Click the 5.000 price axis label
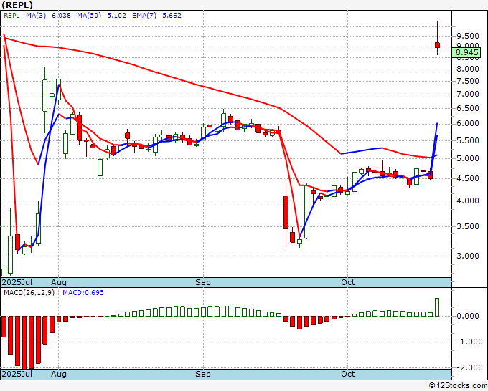Viewport: 488px width, 391px height. click(467, 158)
